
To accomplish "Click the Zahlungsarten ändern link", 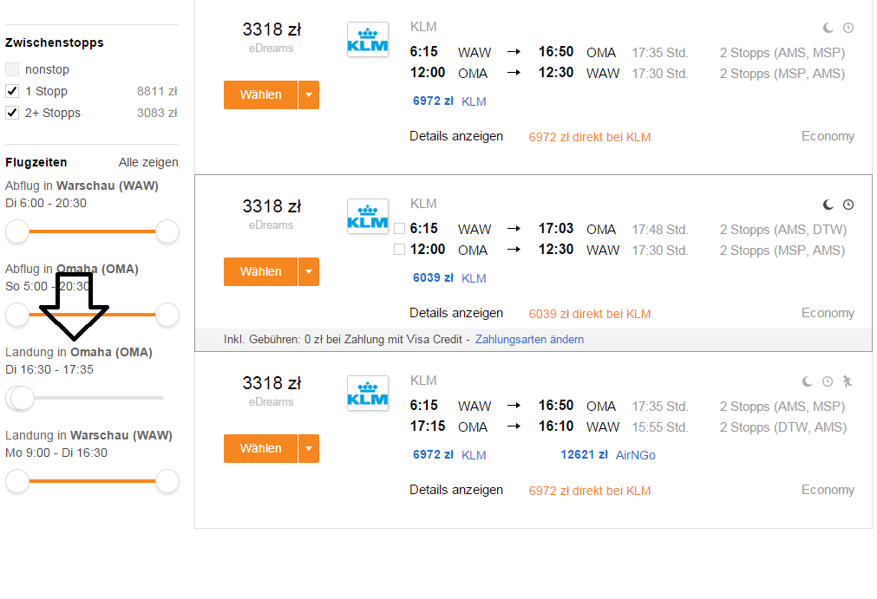I will tap(529, 340).
